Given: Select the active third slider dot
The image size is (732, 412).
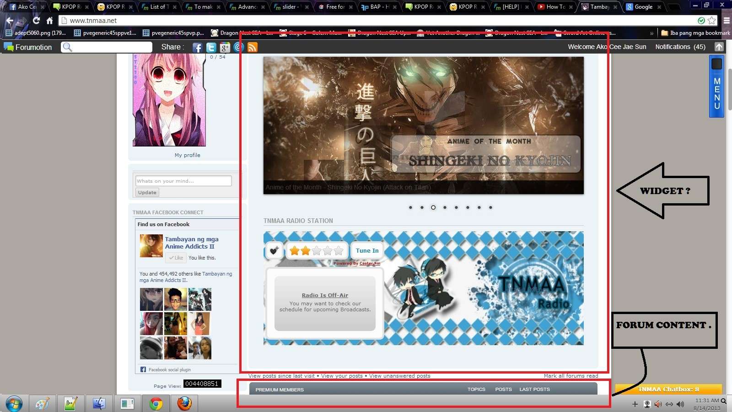Looking at the screenshot, I should tap(433, 207).
